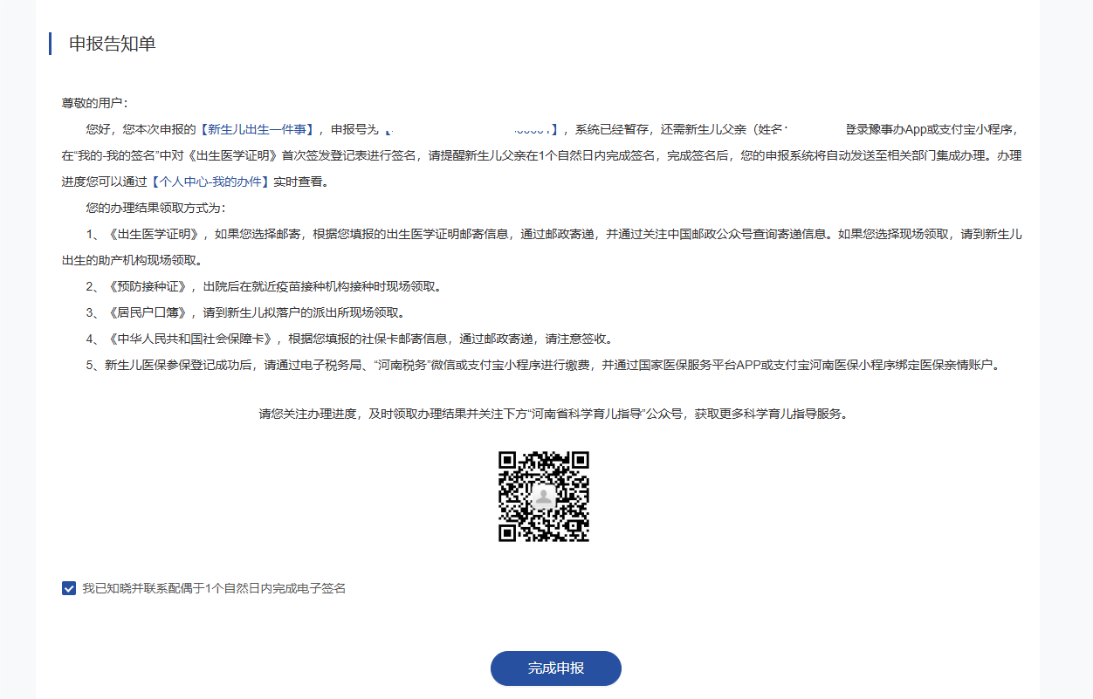Screen dimensions: 1093x699
Task: Click the 完成申报 button
Action: tap(555, 668)
